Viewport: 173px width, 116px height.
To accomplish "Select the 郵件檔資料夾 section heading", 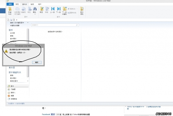I will click(15, 72).
